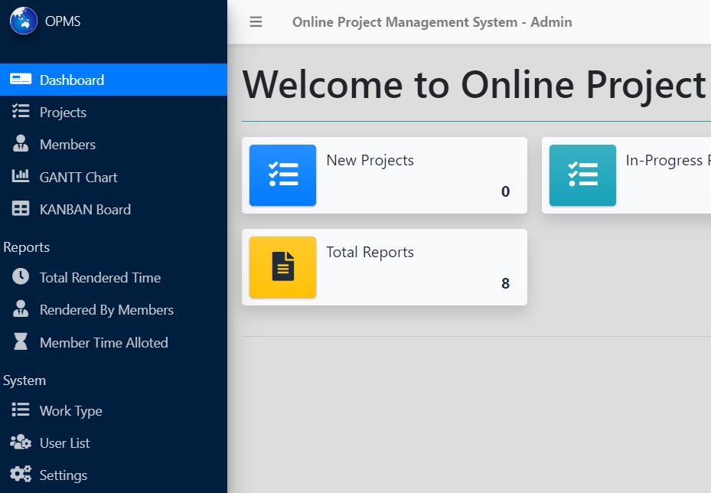This screenshot has width=711, height=493.
Task: Select the Projects menu item
Action: [63, 113]
